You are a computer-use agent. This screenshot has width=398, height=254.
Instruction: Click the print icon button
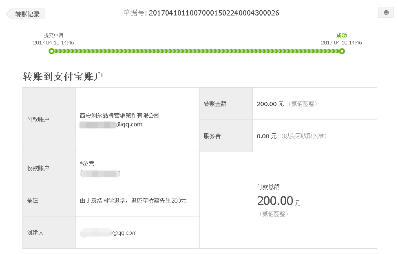tap(386, 12)
